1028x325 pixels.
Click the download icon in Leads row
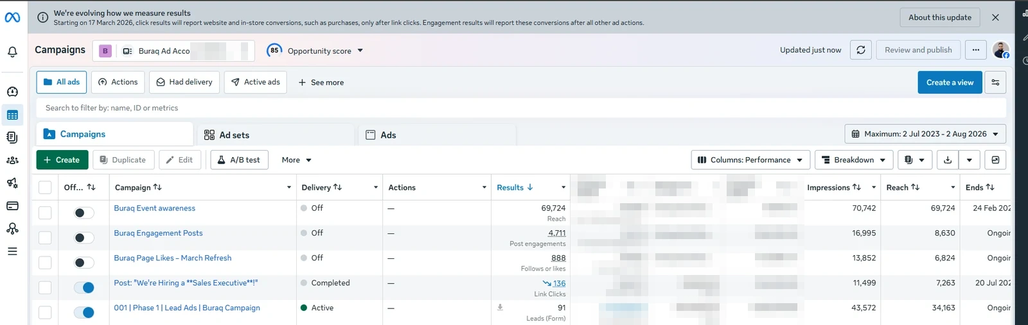[500, 307]
